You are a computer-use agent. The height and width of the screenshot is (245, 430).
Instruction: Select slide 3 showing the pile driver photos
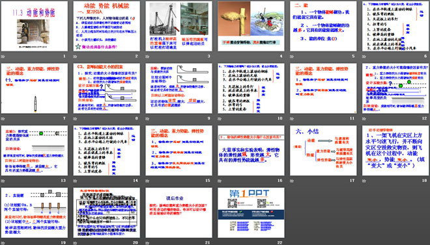coord(179,26)
